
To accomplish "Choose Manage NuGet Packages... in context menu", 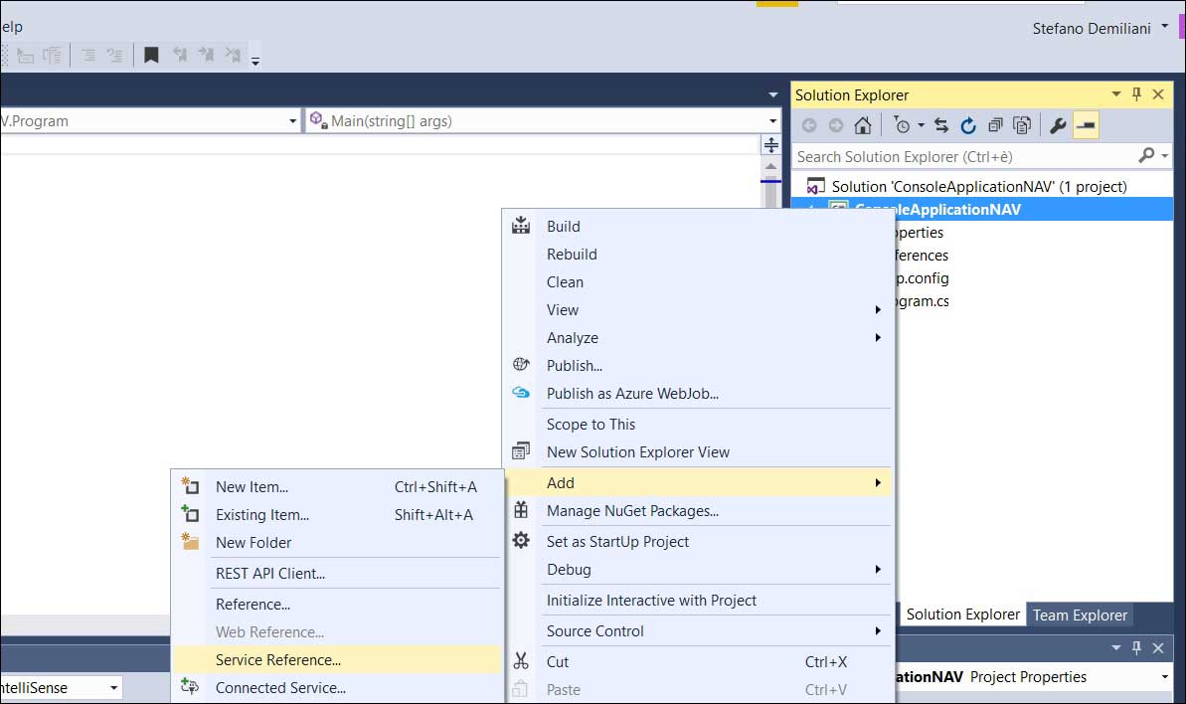I will pyautogui.click(x=632, y=511).
